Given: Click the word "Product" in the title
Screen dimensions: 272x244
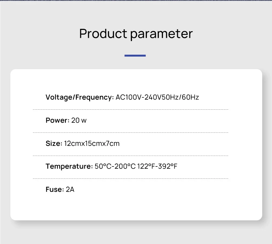Looking at the screenshot, I should click(x=103, y=34).
